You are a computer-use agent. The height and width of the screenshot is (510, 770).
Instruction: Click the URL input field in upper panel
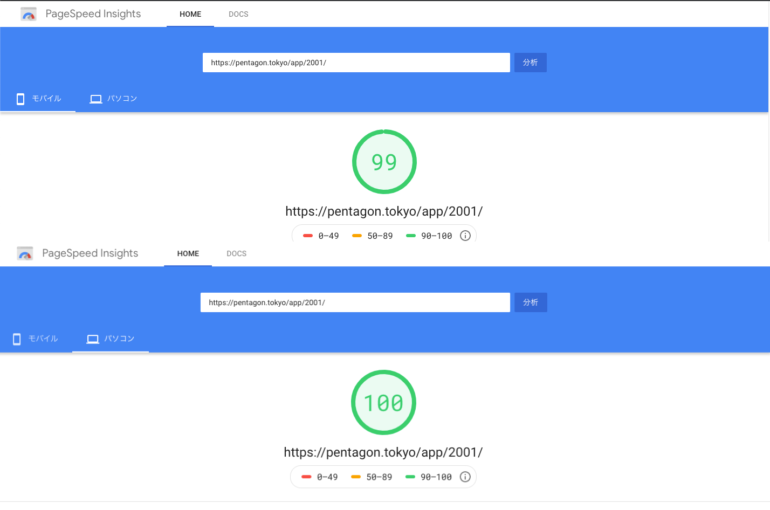coord(356,63)
